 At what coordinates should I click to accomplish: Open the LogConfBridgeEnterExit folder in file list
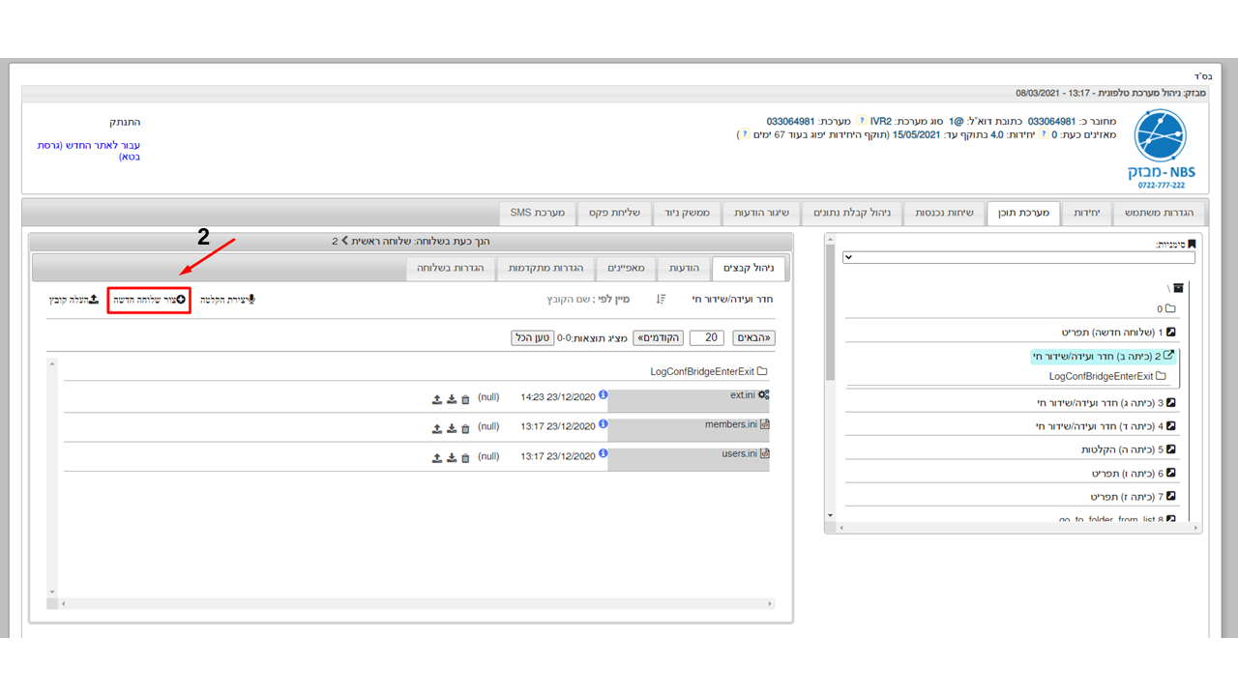tap(709, 371)
